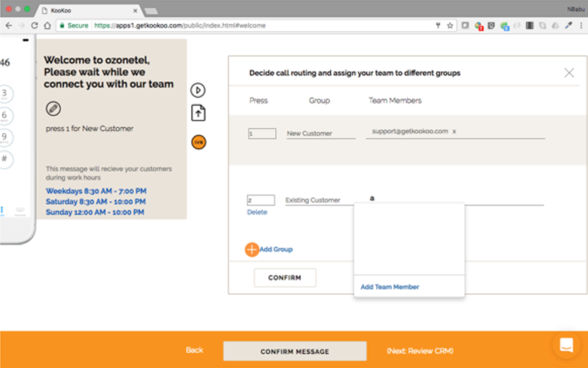
Task: Open the orange IVR settings icon
Action: click(199, 142)
